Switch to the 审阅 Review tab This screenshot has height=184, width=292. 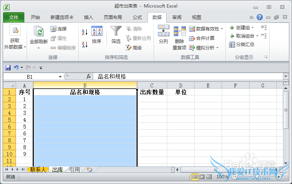[x=177, y=17]
